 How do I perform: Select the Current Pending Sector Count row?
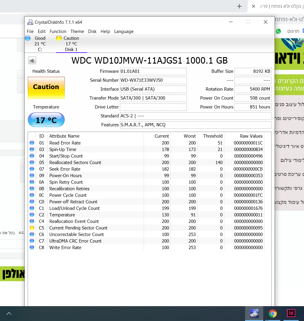(x=146, y=228)
